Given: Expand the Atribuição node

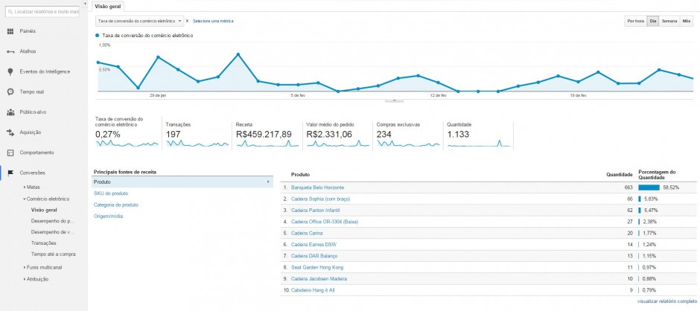Looking at the screenshot, I should (24, 279).
